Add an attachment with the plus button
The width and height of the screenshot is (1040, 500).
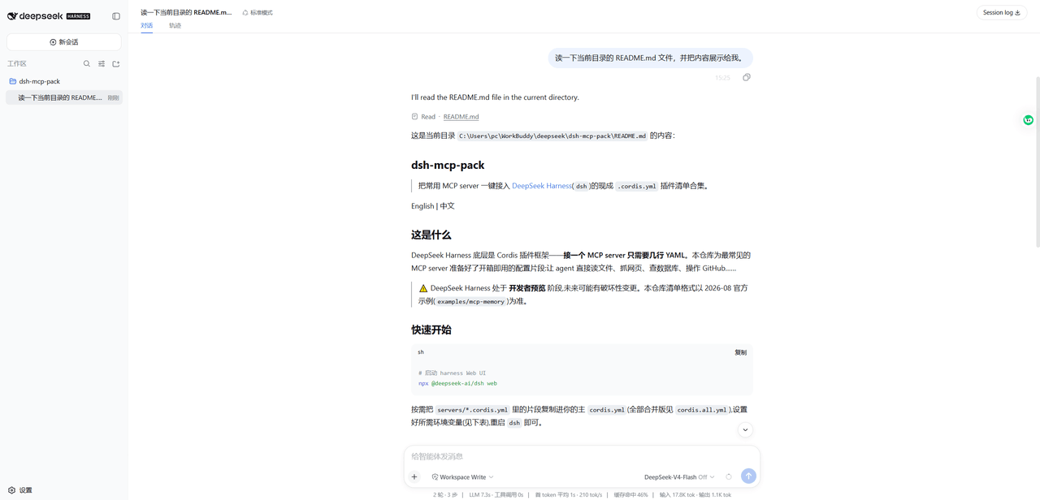click(414, 476)
